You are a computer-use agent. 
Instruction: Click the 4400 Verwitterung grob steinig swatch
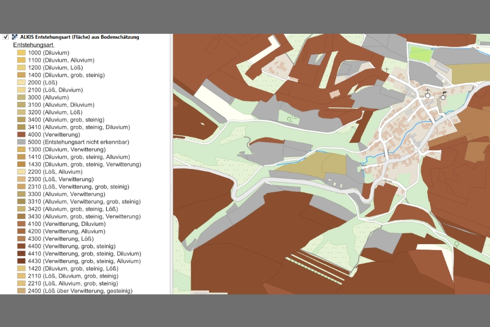(21, 246)
